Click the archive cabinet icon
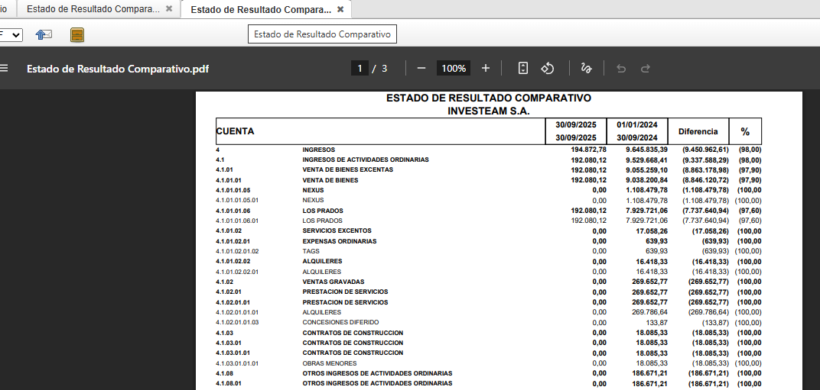The height and width of the screenshot is (390, 820). [77, 35]
